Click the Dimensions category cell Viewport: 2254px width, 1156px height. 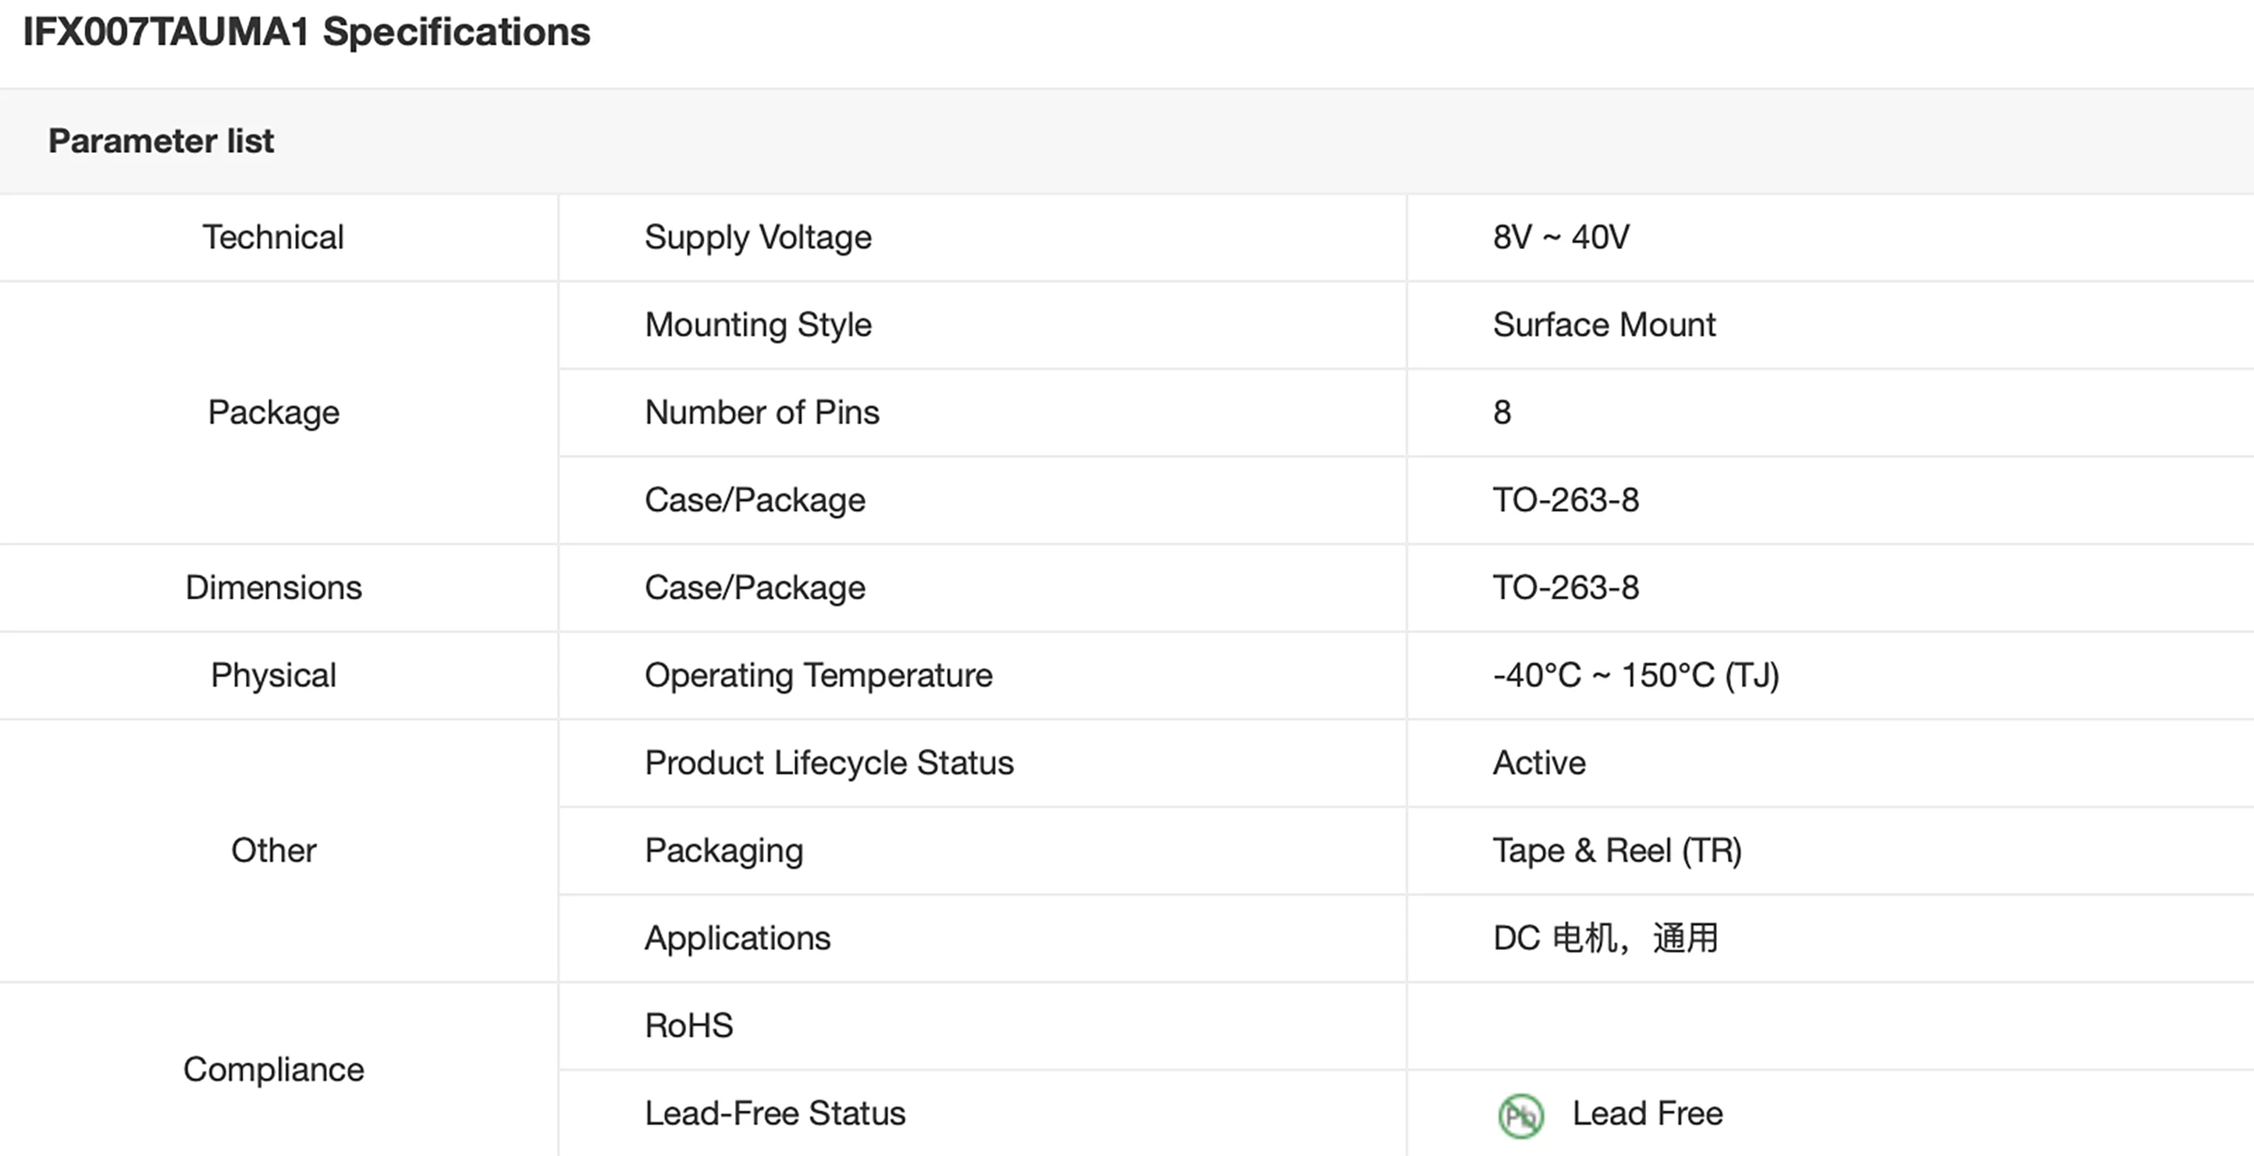point(273,587)
